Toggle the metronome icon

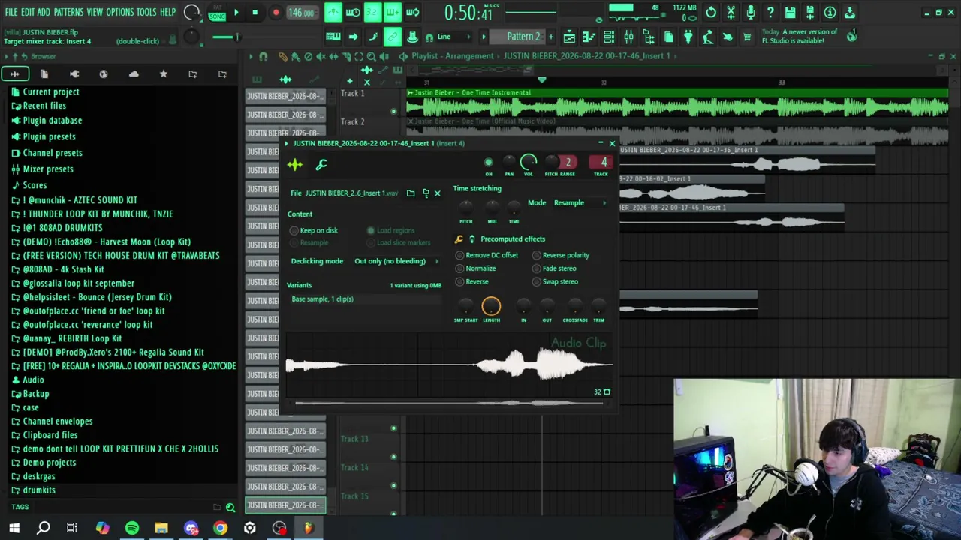[333, 12]
